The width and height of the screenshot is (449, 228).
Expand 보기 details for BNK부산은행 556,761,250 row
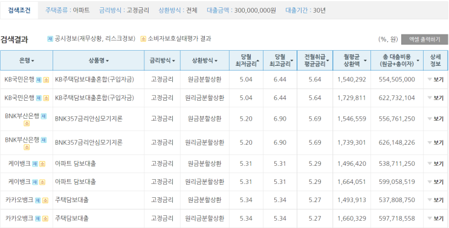(436, 119)
